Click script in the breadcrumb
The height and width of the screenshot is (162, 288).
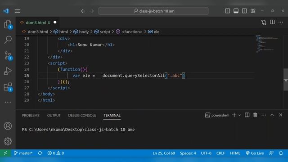tap(105, 32)
